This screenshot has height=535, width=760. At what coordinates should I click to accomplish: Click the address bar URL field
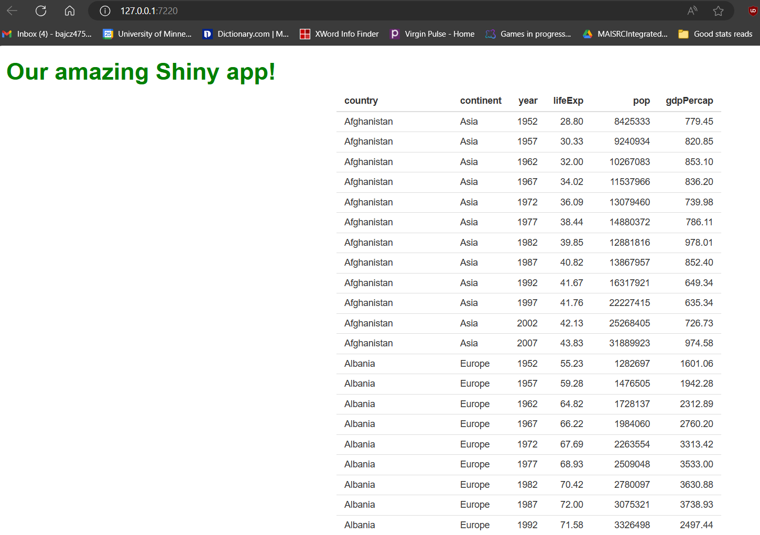coord(367,11)
